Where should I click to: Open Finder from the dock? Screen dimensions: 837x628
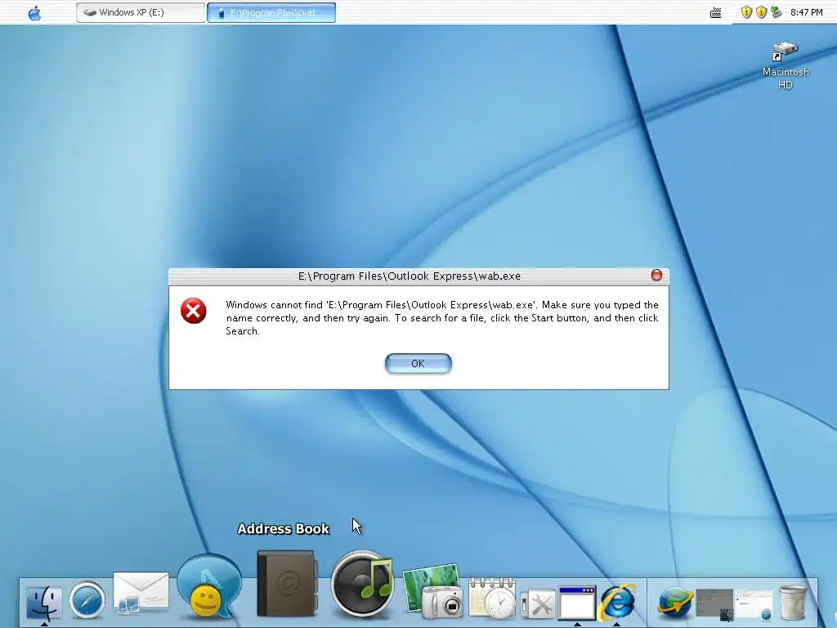[44, 602]
